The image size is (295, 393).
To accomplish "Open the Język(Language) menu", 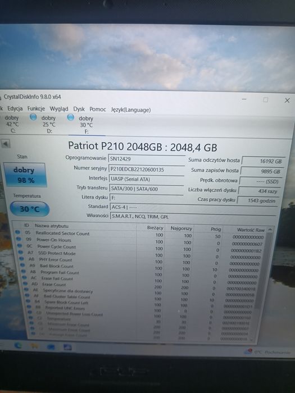I will pyautogui.click(x=131, y=110).
